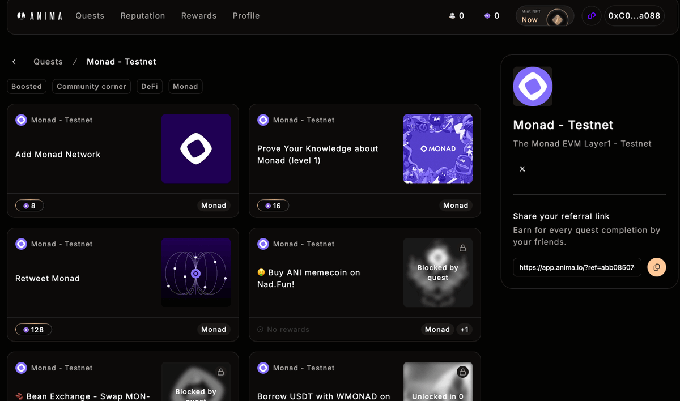Click the header purple gem points counter
Image resolution: width=680 pixels, height=401 pixels.
click(492, 16)
